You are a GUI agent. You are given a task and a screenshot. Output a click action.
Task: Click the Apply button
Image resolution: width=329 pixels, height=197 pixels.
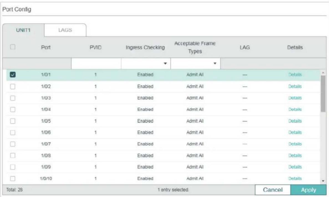(308, 190)
